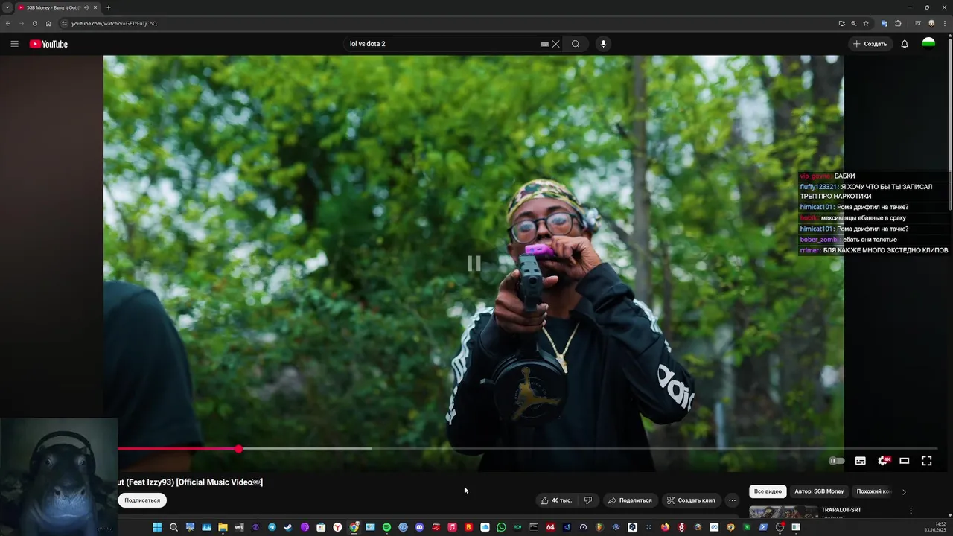953x536 pixels.
Task: Click the Создать create button
Action: 870,44
